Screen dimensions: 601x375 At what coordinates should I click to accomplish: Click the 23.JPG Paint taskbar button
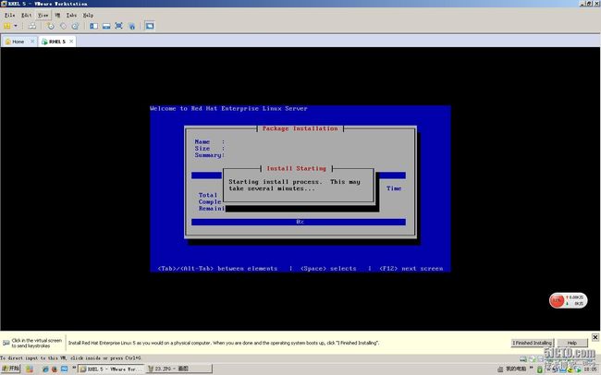click(179, 369)
